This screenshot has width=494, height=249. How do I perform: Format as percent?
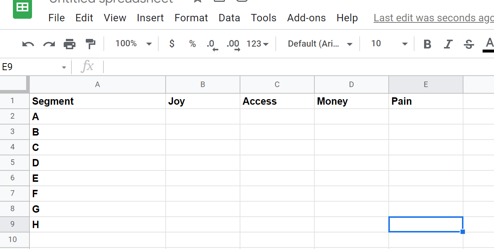click(x=193, y=44)
